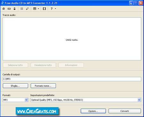Image resolution: width=144 pixels, height=117 pixels.
Task: Close the converter window
Action: [x=141, y=3]
